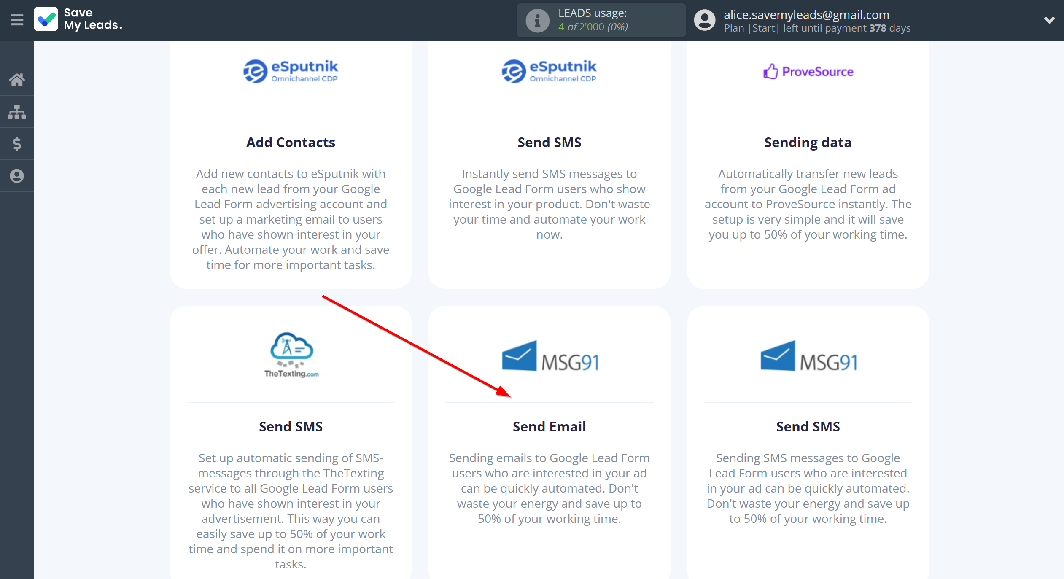Click the ProveSource logo
The image size is (1064, 579).
[x=808, y=72]
